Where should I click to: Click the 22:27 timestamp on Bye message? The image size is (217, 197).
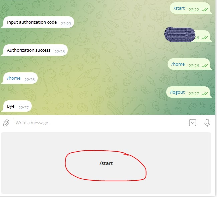(x=23, y=108)
